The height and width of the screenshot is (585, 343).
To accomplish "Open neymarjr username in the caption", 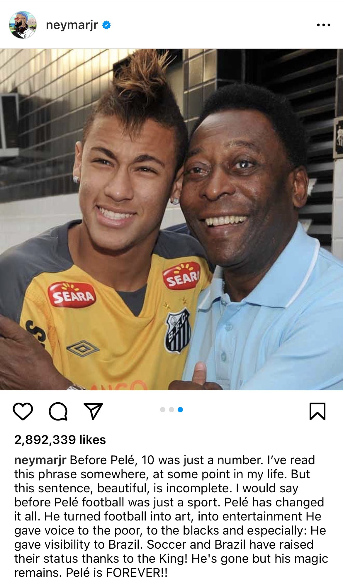I will coord(40,460).
